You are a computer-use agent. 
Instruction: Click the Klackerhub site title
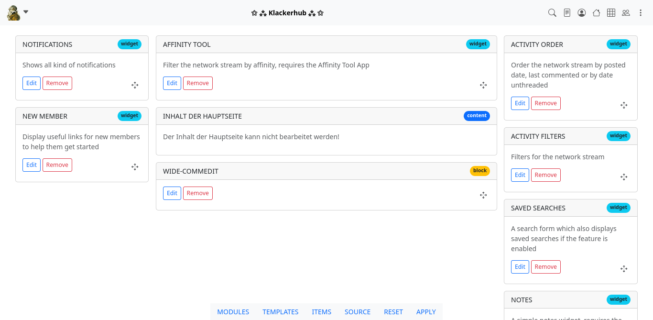287,13
